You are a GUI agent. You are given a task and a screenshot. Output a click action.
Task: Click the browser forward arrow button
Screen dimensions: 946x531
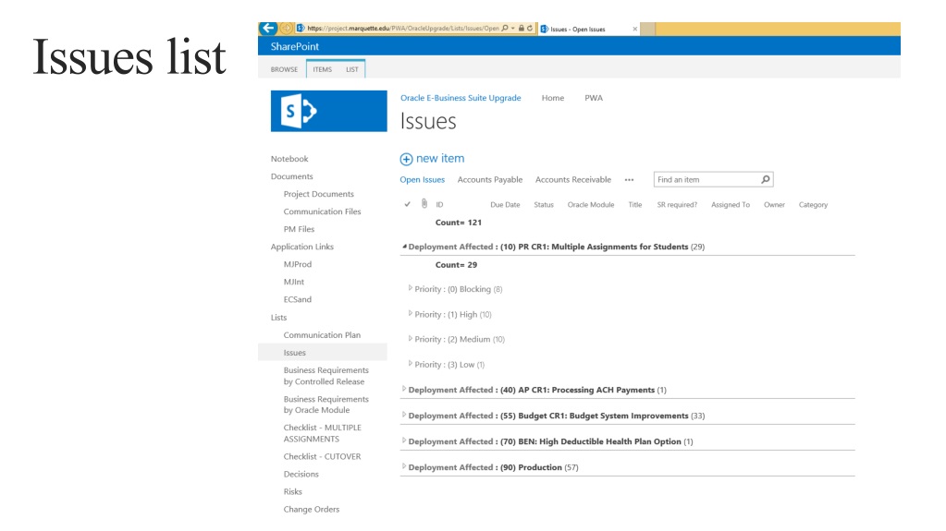[287, 29]
